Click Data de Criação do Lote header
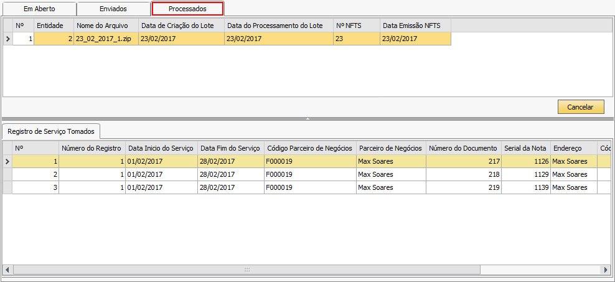Viewport: 615px width, 282px height. (x=181, y=26)
